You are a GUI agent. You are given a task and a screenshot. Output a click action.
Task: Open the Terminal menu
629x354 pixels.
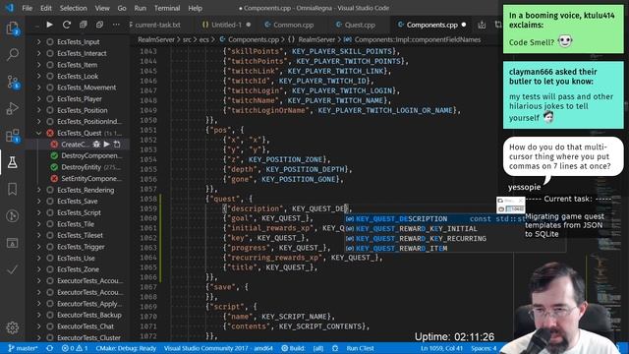tap(167, 8)
